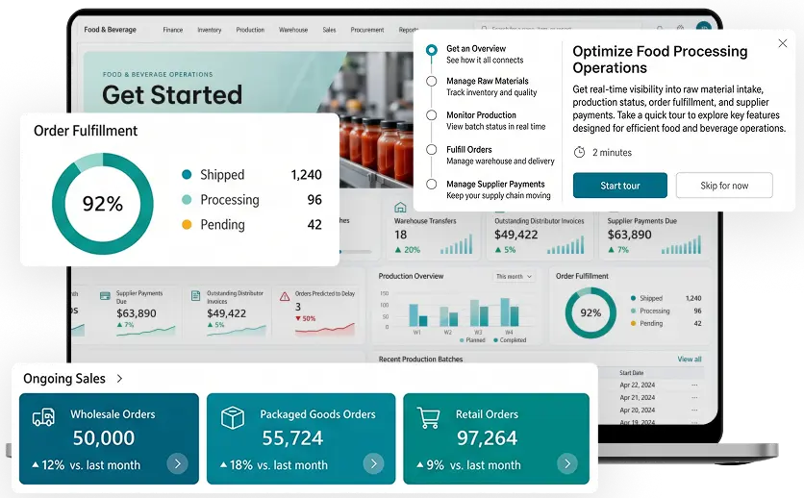Open Retail Orders details arrow
The image size is (804, 498).
coord(567,463)
